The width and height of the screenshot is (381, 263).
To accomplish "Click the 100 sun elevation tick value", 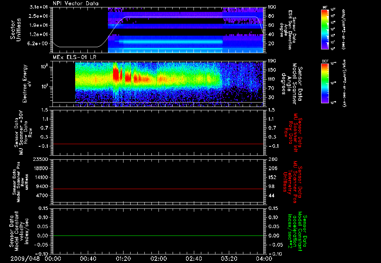I will tap(272, 7).
